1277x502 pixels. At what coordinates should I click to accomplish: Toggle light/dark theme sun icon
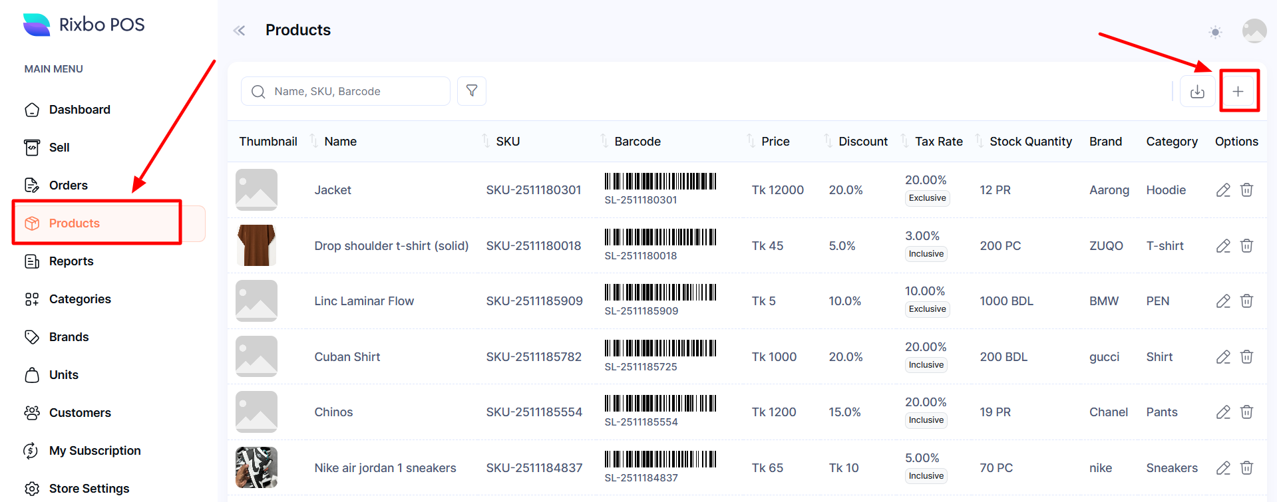(x=1215, y=32)
